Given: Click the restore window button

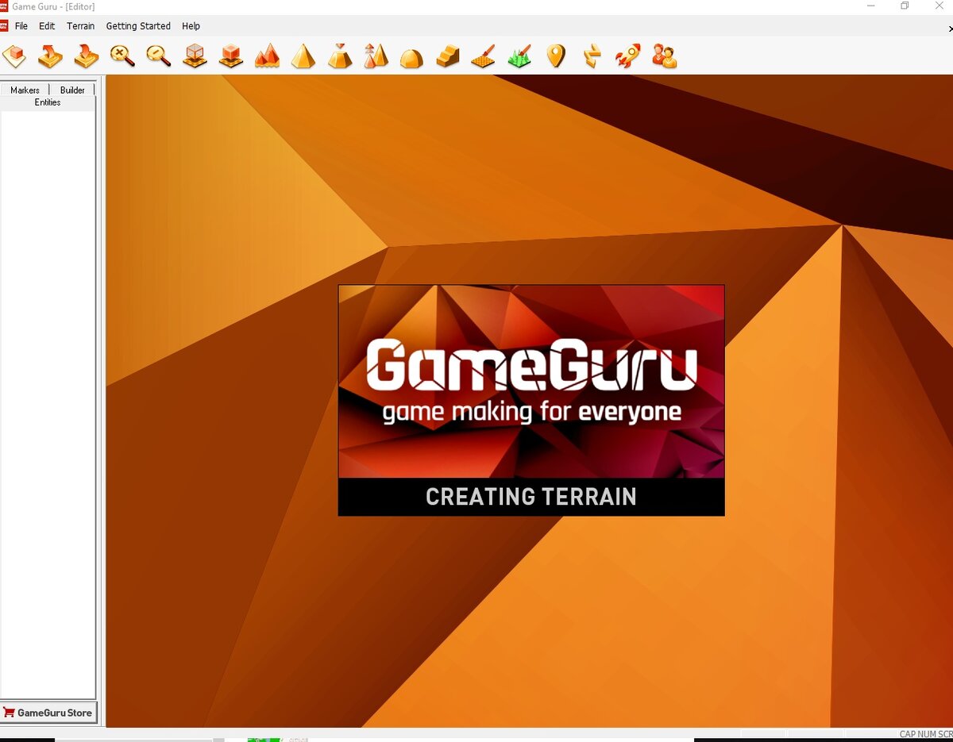Looking at the screenshot, I should (x=905, y=6).
